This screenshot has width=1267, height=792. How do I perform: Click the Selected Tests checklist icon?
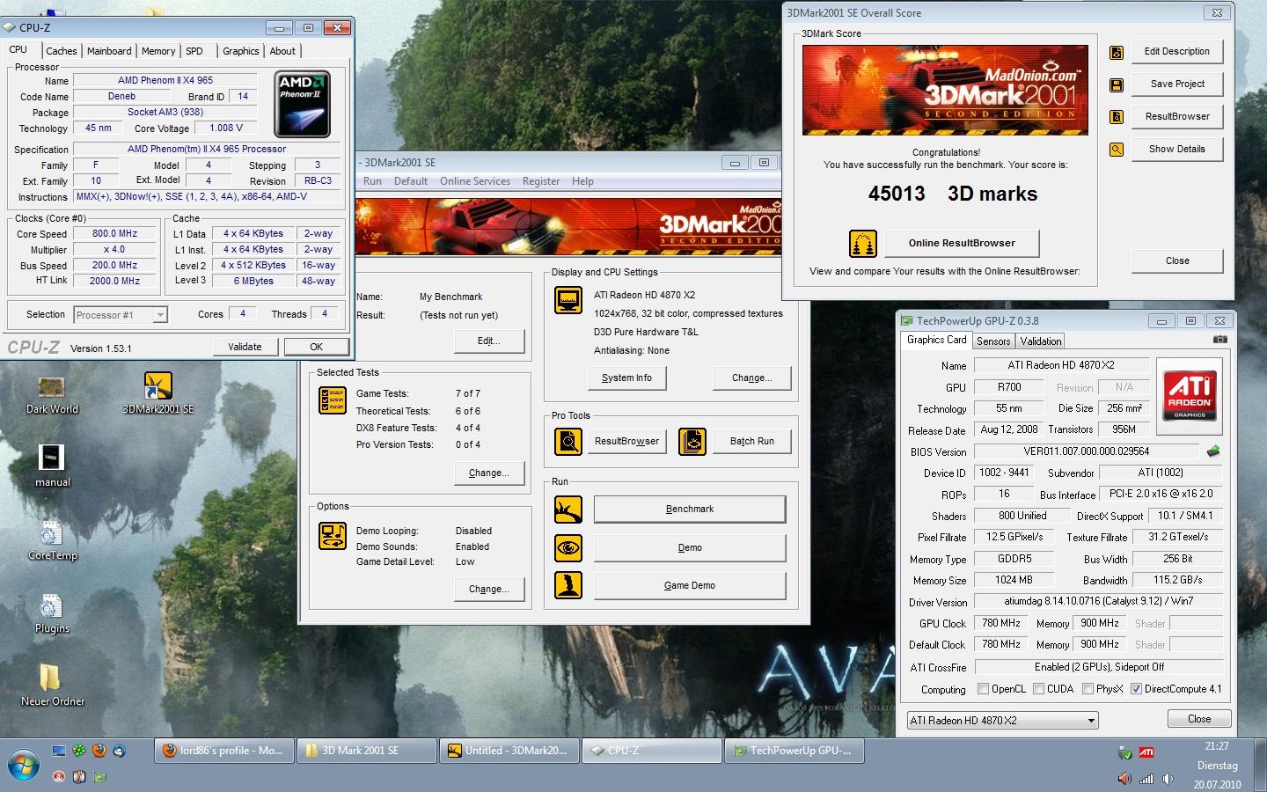(x=333, y=400)
